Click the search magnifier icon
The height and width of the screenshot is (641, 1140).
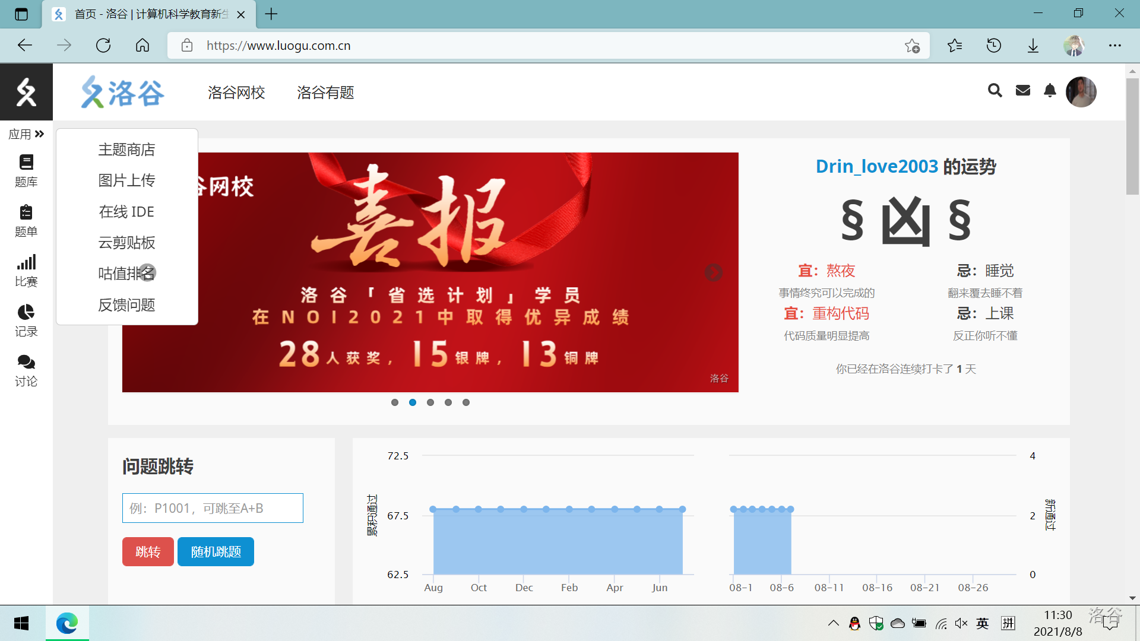click(995, 90)
